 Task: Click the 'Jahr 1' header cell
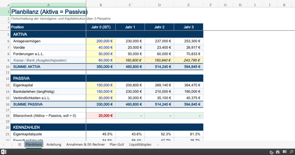(x=130, y=27)
